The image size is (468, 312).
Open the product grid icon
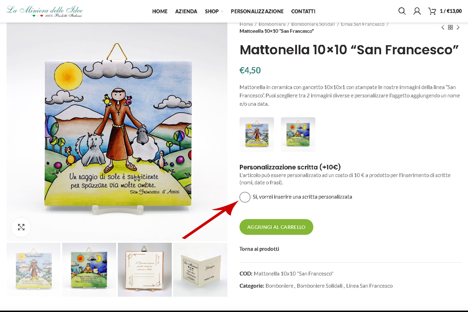450,27
